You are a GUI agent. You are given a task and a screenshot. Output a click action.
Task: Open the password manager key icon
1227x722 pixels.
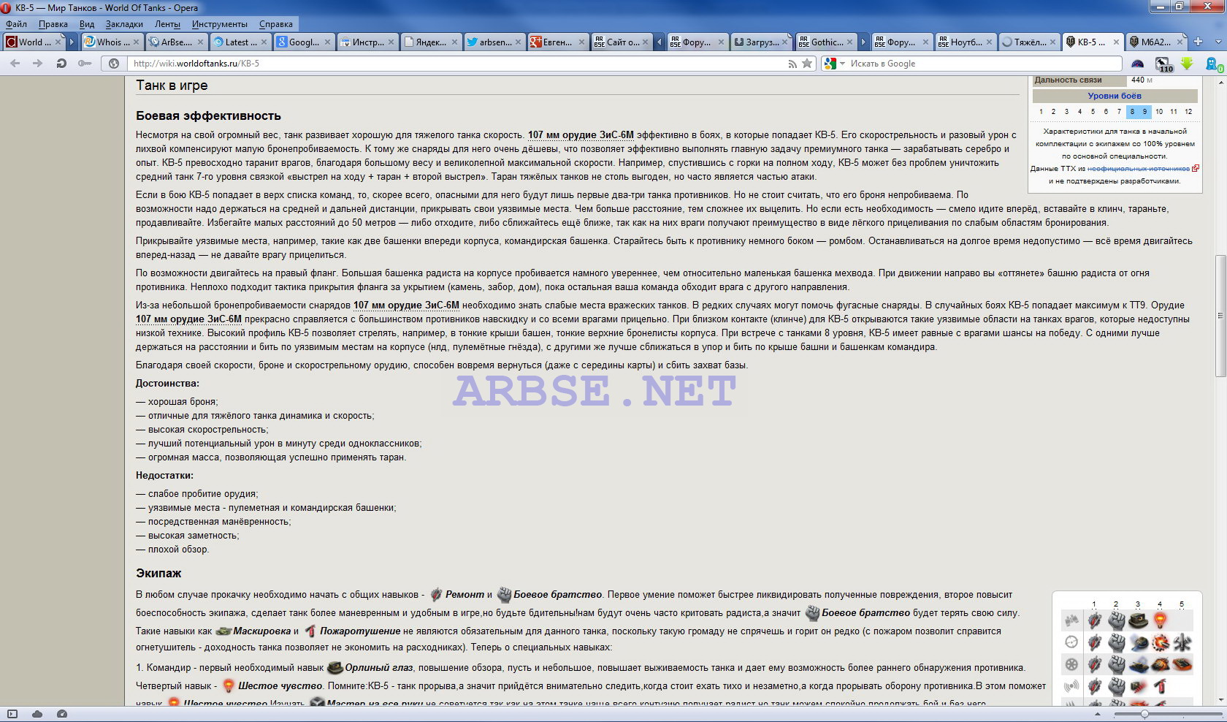click(x=85, y=64)
